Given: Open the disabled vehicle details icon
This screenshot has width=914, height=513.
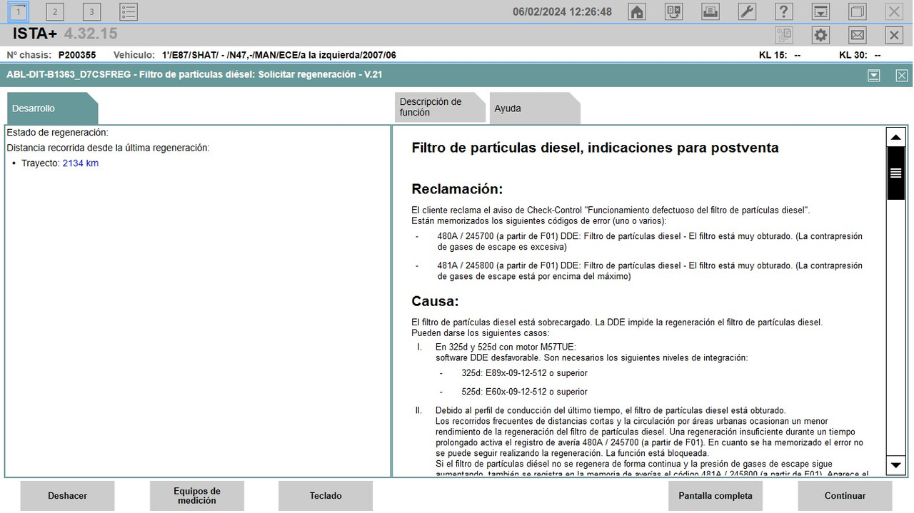Looking at the screenshot, I should coord(784,35).
